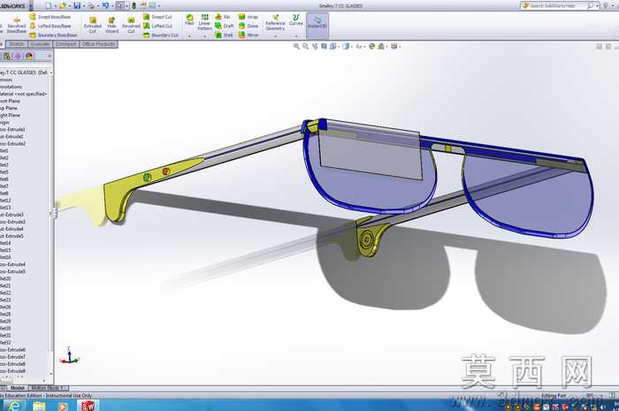Open the dropdown next to Undo
Viewport: 619px width, 411px height.
point(112,6)
